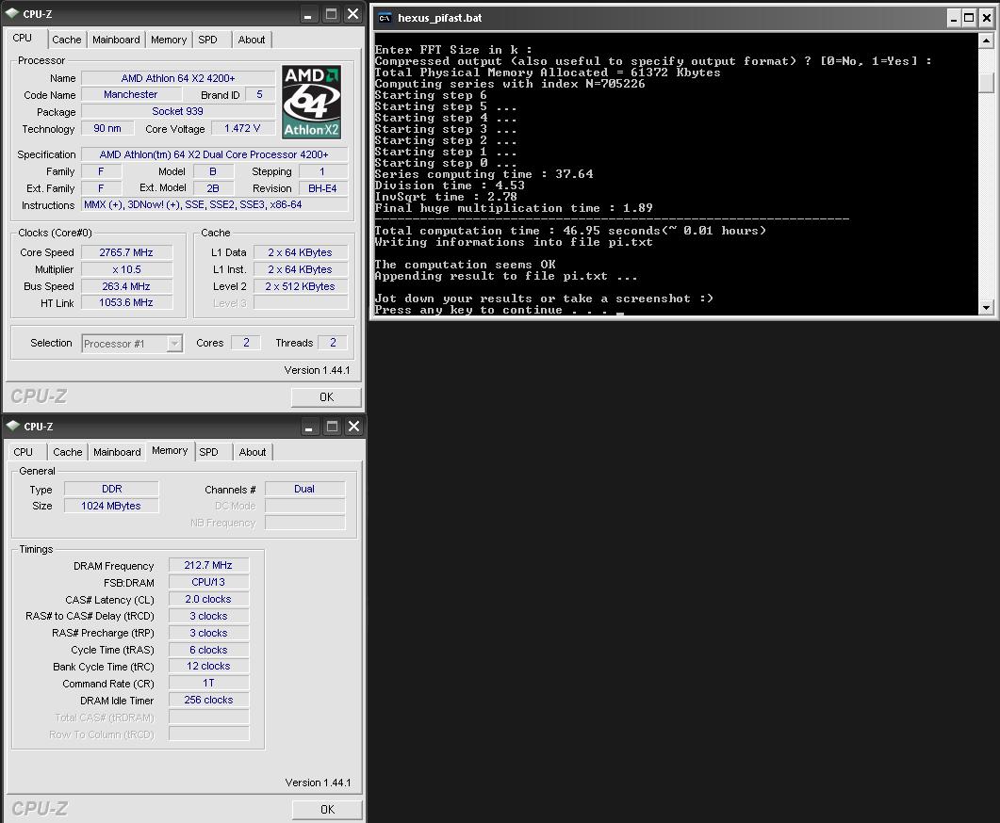Viewport: 1000px width, 823px height.
Task: Click the Specification field text
Action: 215,154
